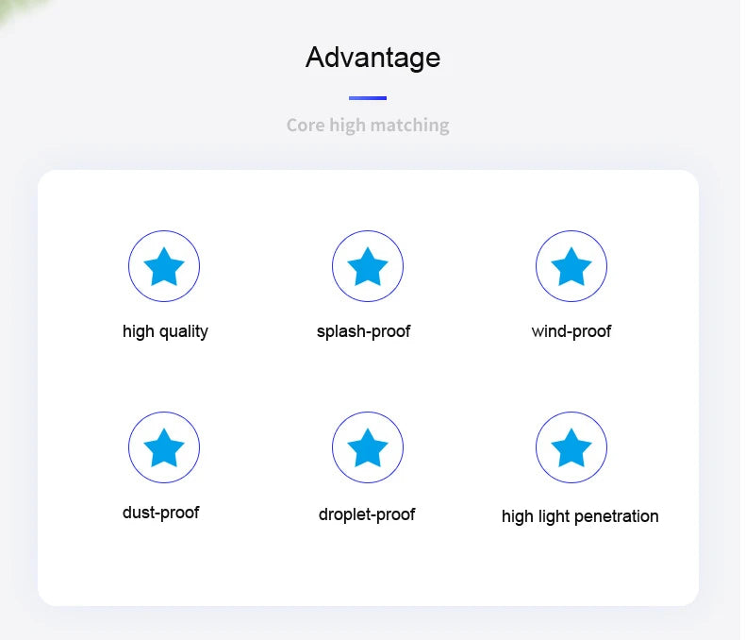Click the star icon above dust-proof
This screenshot has height=640, width=745.
164,447
